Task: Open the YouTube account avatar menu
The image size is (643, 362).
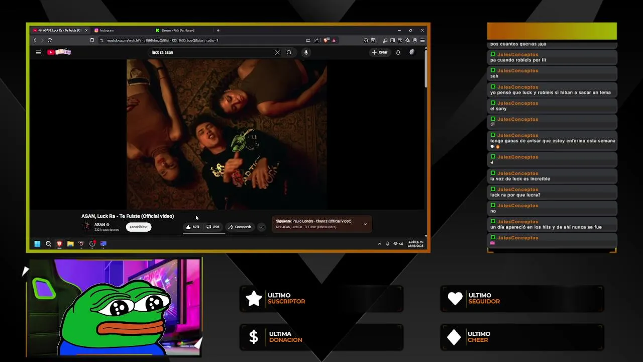Action: tap(412, 52)
